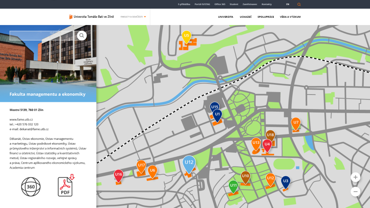Screen dimensions: 370x208
Task: Select the brown U18 map pin
Action: click(x=270, y=135)
